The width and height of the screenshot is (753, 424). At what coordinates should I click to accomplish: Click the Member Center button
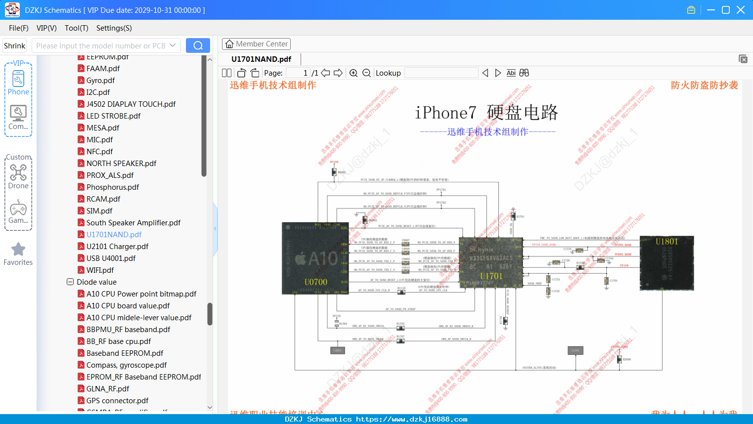point(256,44)
